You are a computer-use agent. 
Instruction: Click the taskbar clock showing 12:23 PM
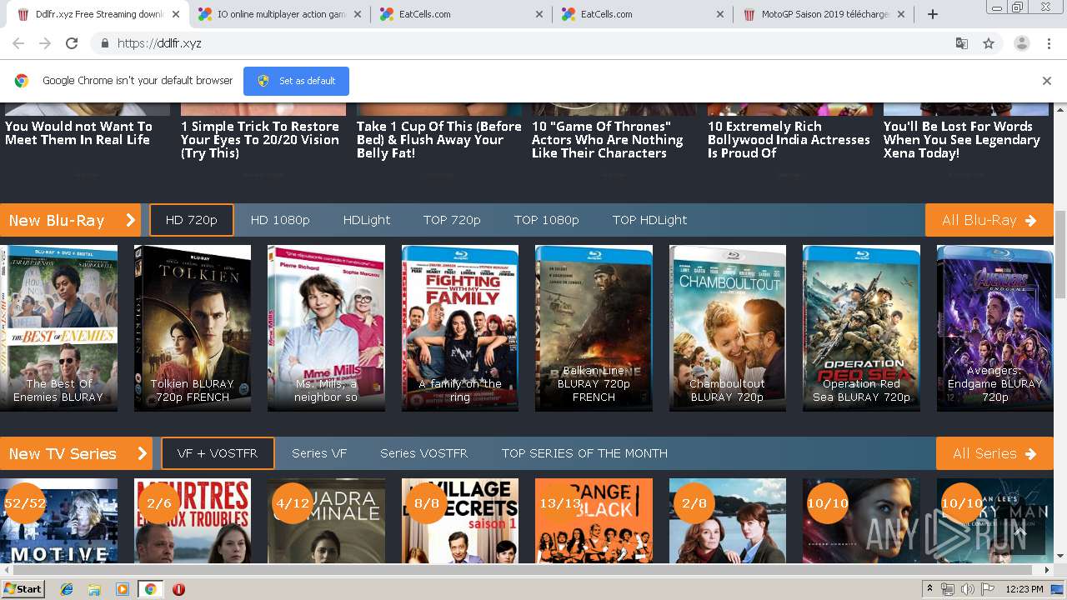click(1024, 589)
